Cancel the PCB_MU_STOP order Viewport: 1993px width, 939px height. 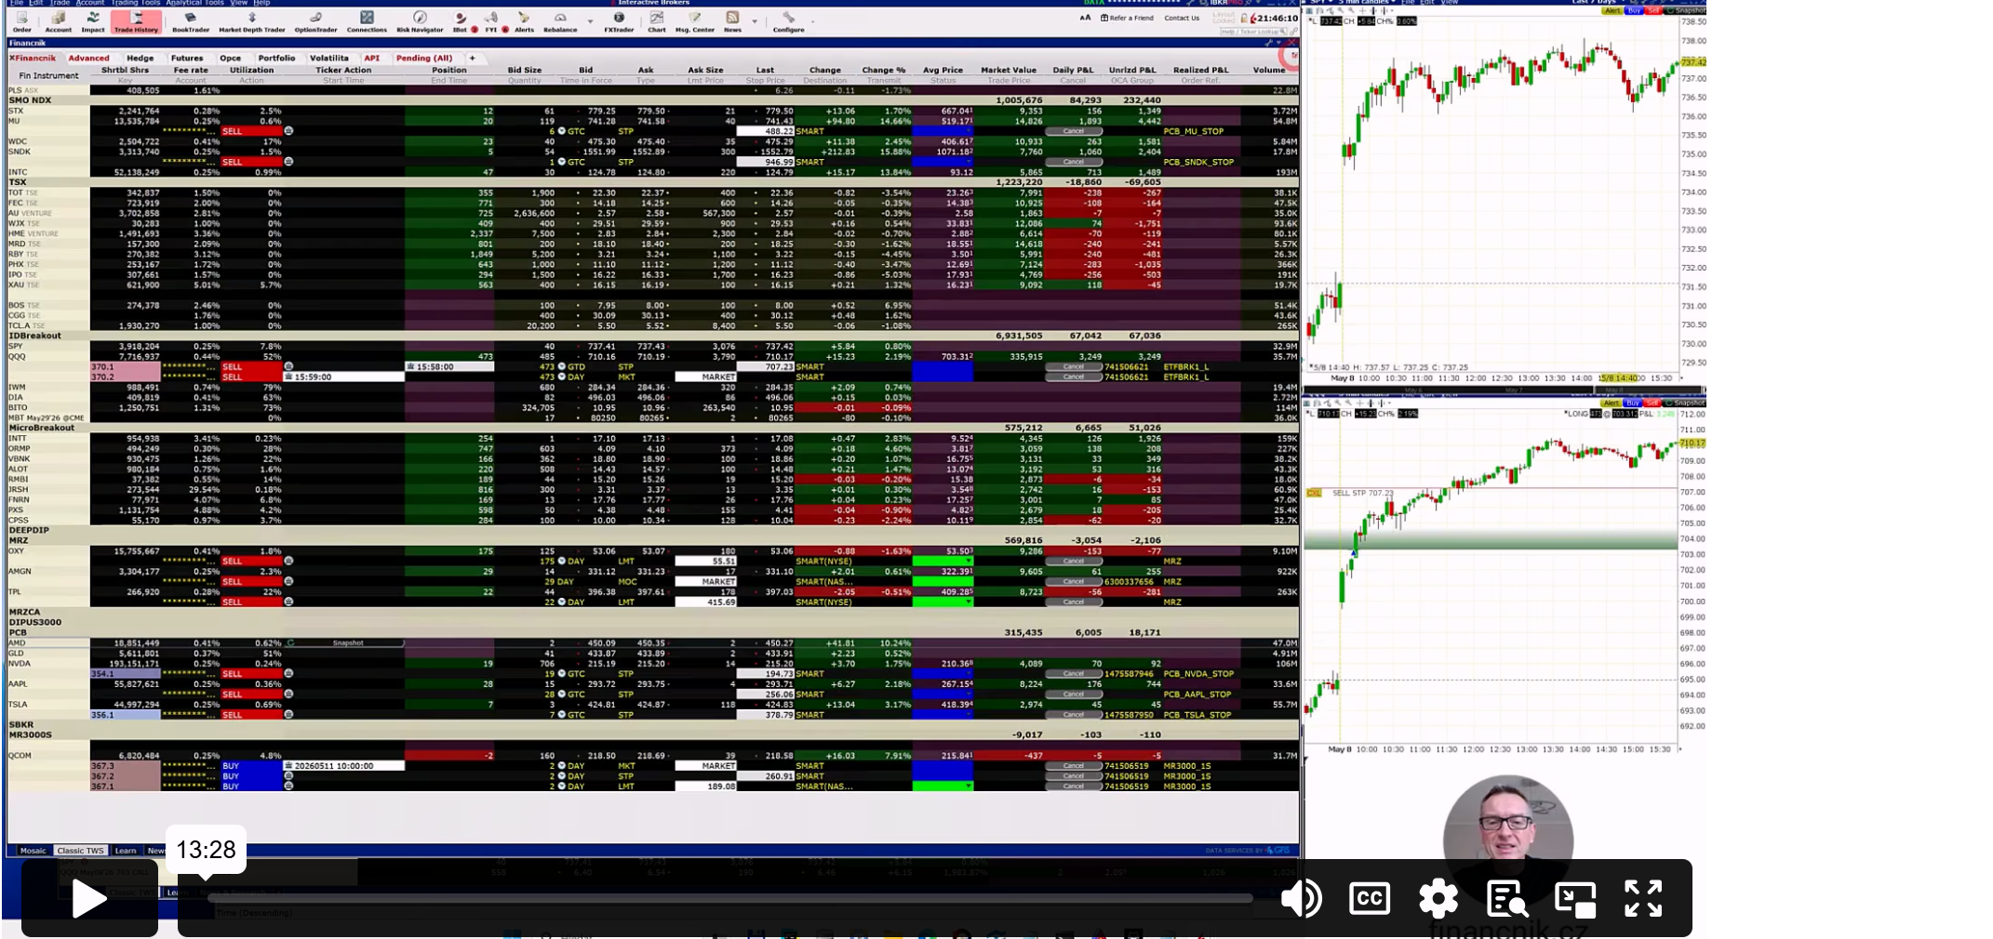[x=1074, y=131]
